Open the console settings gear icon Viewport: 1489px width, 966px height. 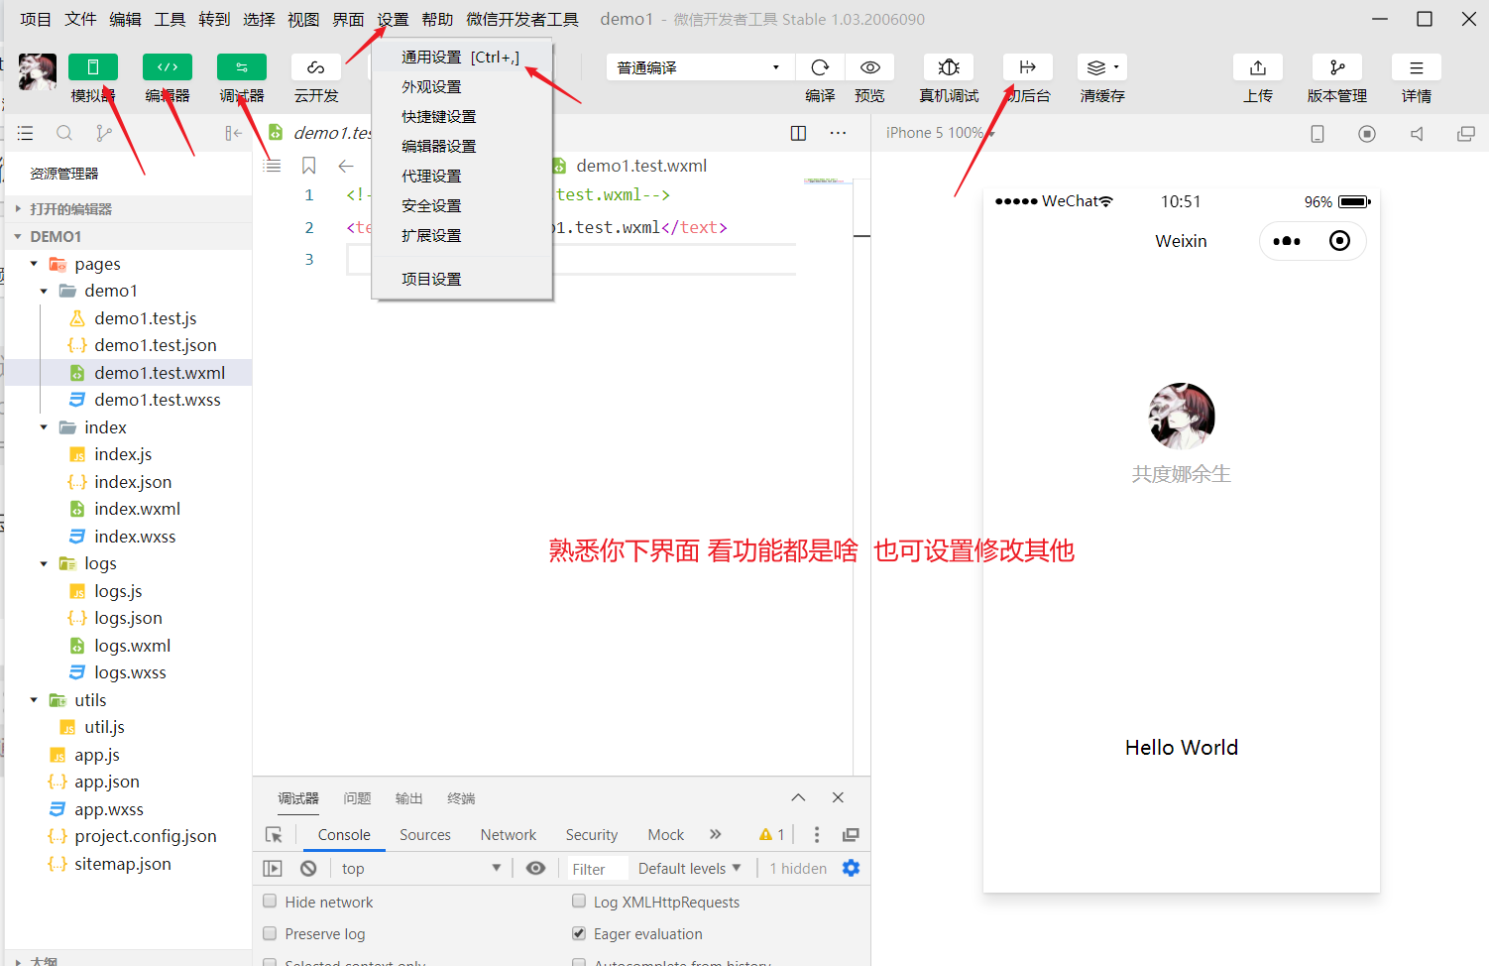(x=851, y=868)
